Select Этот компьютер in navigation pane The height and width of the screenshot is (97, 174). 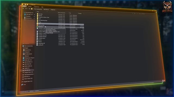28,46
